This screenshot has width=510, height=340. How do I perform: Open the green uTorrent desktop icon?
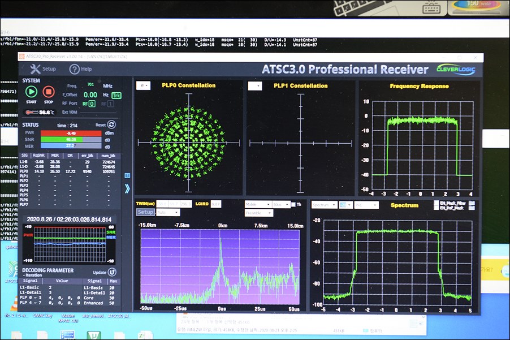pos(94,335)
